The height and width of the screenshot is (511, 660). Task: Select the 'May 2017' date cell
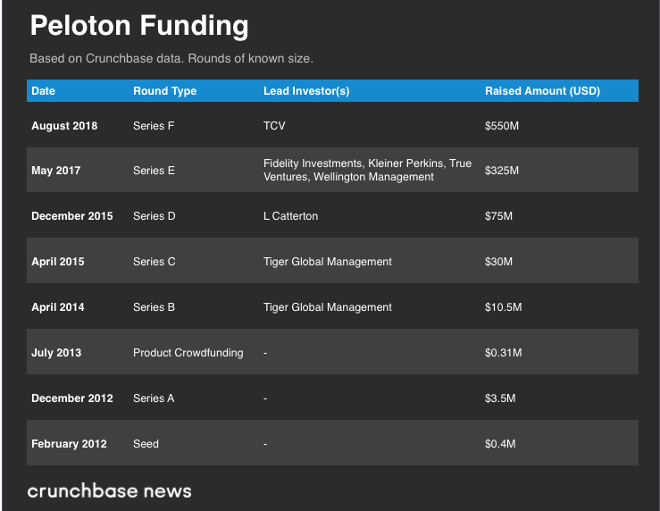[x=56, y=171]
